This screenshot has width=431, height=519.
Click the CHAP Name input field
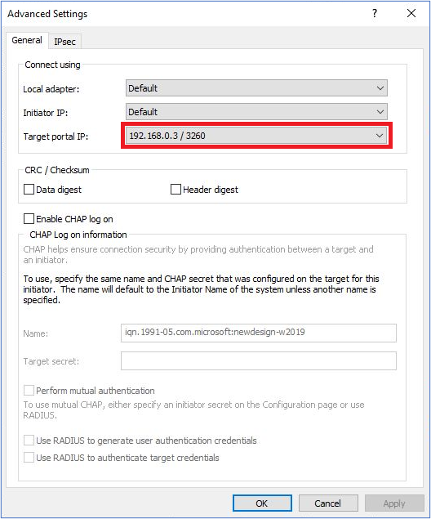tap(259, 333)
